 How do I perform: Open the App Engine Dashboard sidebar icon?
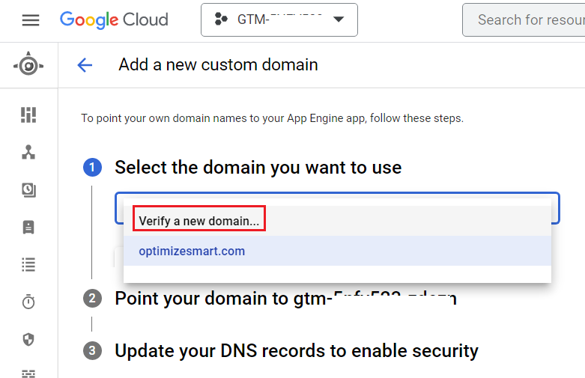click(28, 115)
